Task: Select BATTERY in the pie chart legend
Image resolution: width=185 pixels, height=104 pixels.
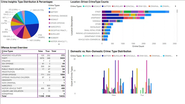Action: pos(53,12)
